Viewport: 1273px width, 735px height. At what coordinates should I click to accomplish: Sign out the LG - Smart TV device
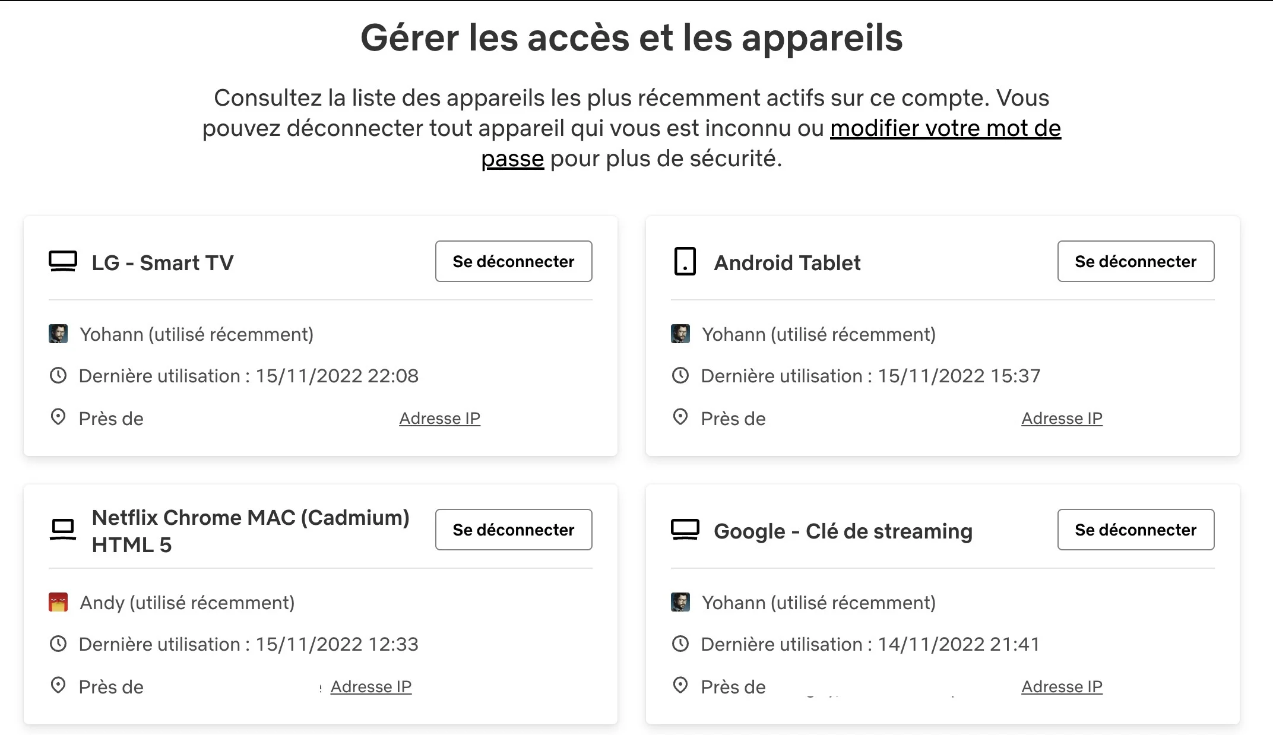(x=514, y=261)
